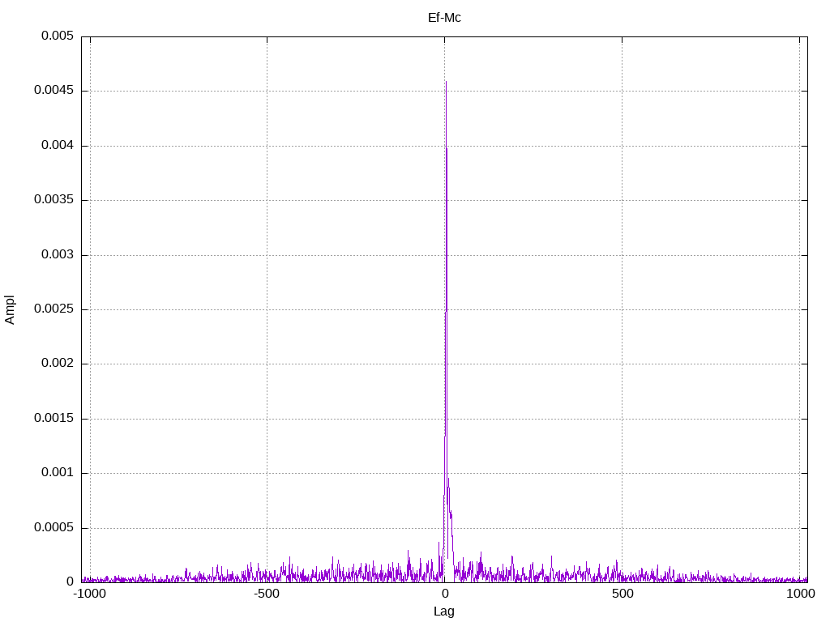Click the y-axis value "0.0025"
The image size is (830, 622).
coord(53,309)
